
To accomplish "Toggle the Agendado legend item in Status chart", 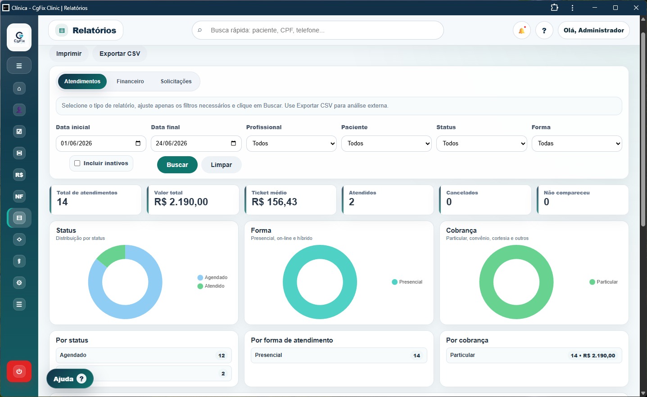I will click(213, 278).
